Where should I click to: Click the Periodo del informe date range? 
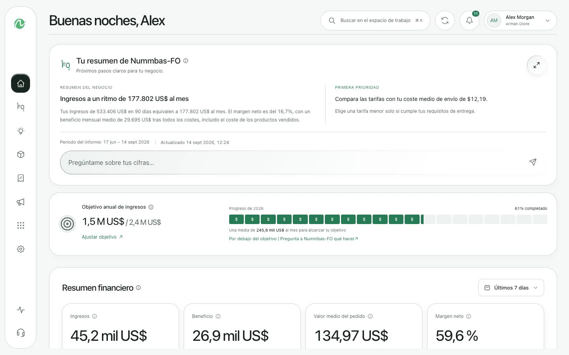click(105, 142)
